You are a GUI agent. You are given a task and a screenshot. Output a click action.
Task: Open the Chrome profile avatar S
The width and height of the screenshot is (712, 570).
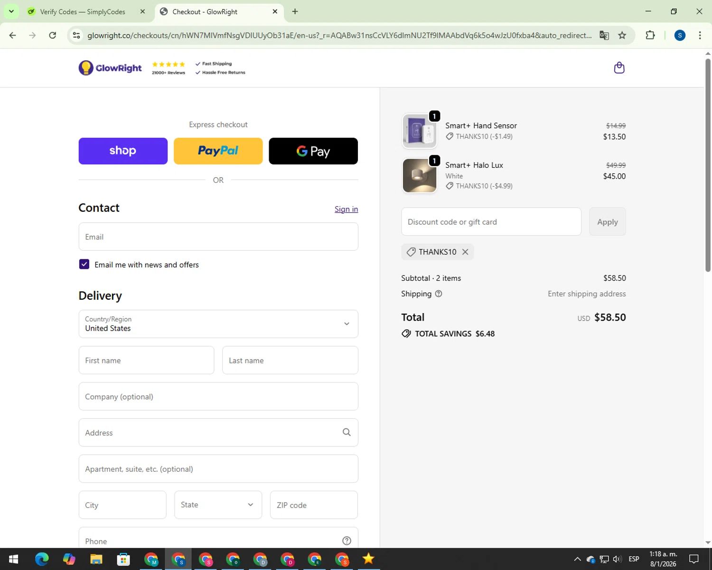pos(680,35)
